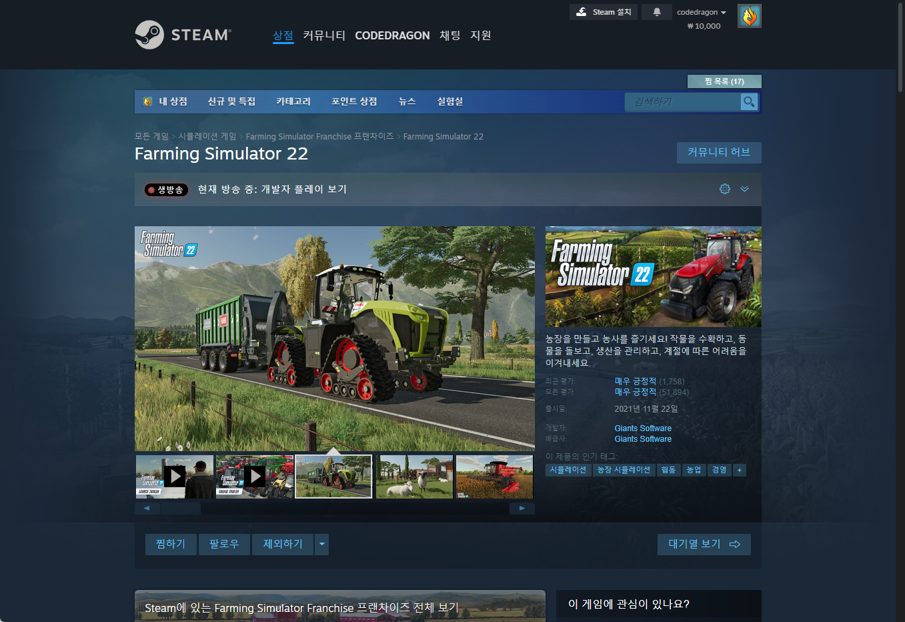Collapse the live broadcast chevron
Image resolution: width=905 pixels, height=622 pixels.
745,189
